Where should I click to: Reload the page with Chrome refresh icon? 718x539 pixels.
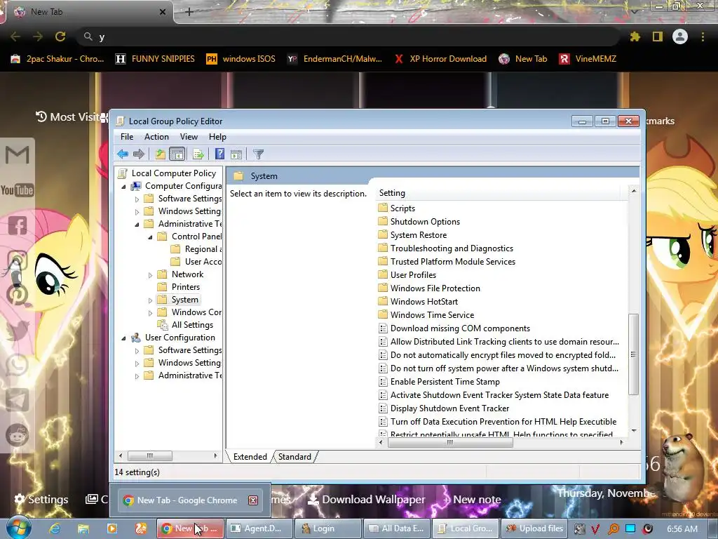[60, 36]
